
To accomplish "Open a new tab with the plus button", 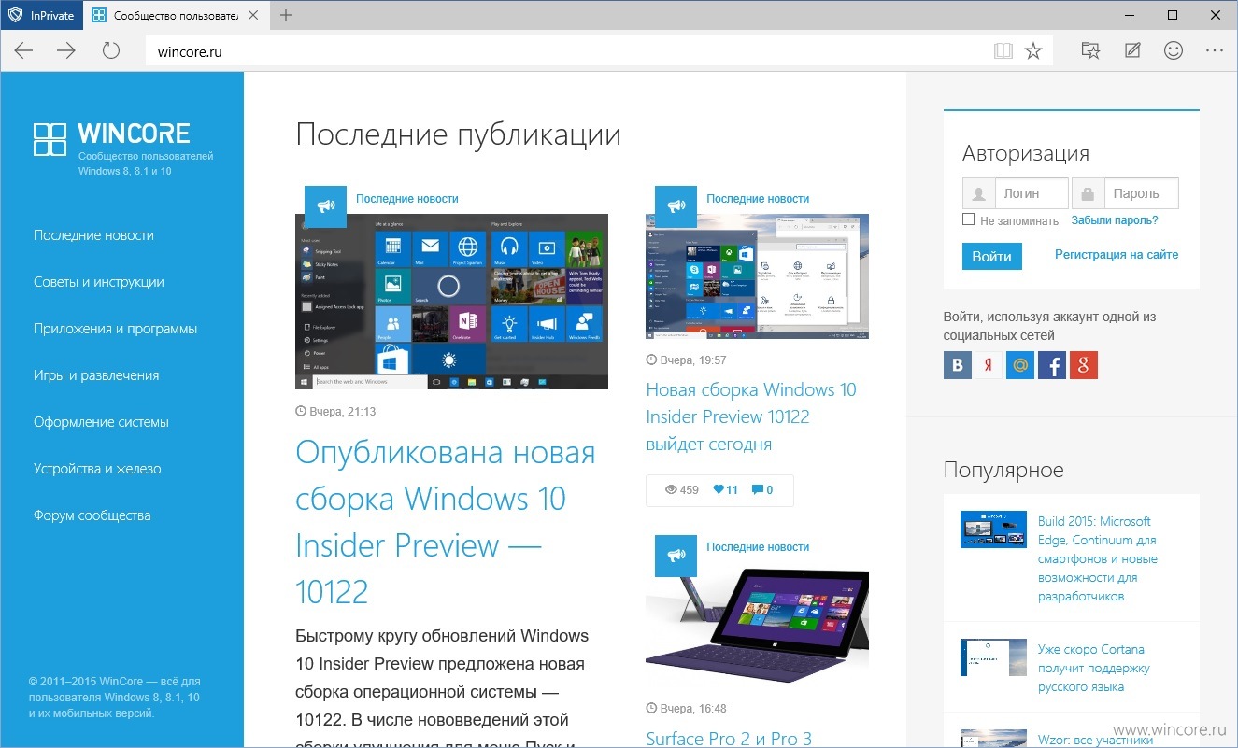I will point(286,15).
